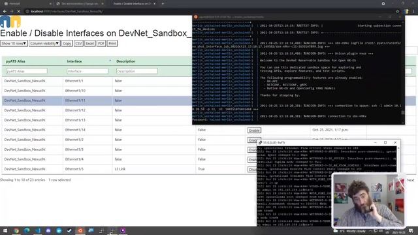
Task: Click Enable button for Ethernet1/14
Action: (x=254, y=131)
